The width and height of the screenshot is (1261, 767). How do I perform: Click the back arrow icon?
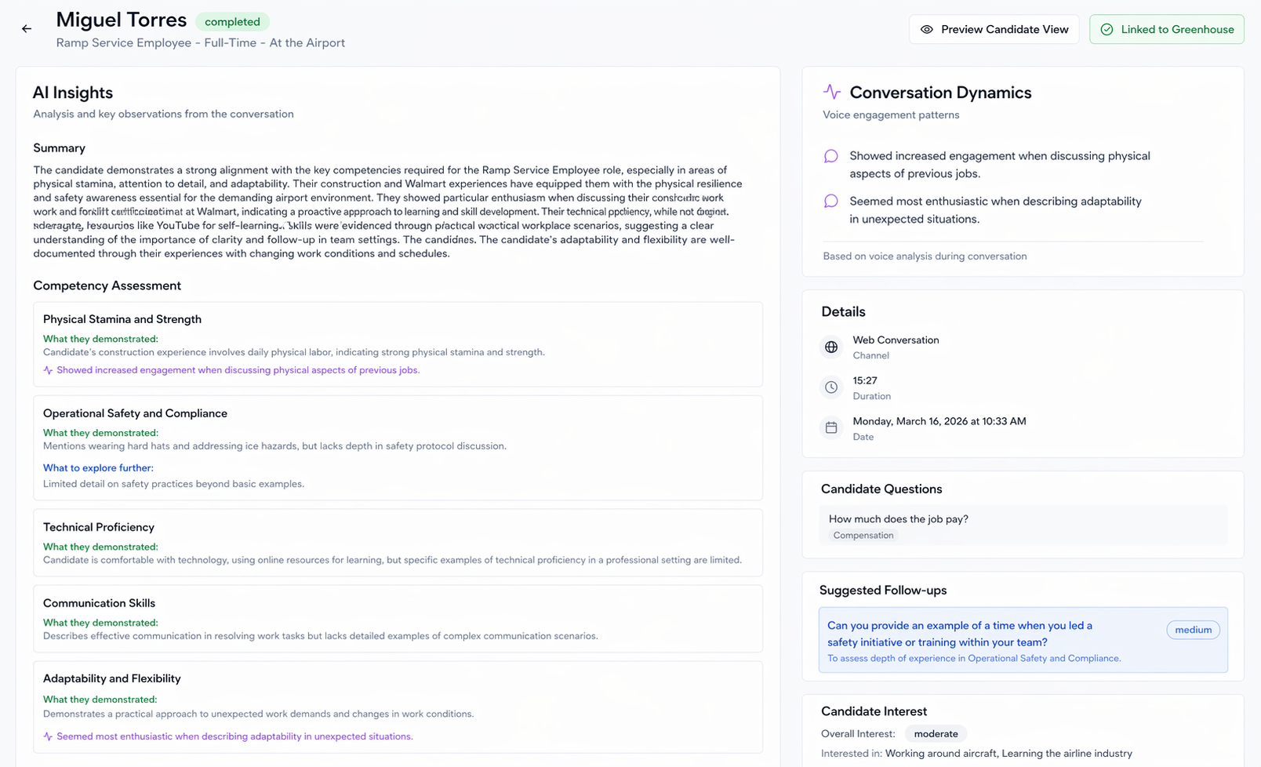[27, 29]
